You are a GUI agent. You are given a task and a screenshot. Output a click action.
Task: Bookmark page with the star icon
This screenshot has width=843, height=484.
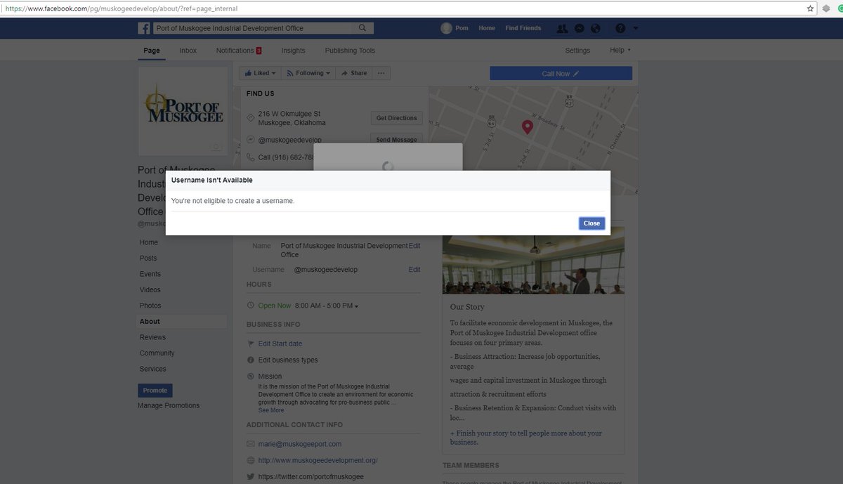pos(810,8)
